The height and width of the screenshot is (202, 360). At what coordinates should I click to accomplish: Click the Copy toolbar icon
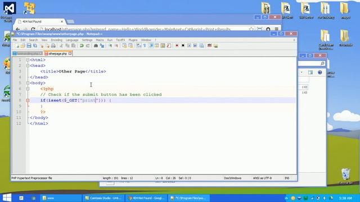(x=67, y=46)
